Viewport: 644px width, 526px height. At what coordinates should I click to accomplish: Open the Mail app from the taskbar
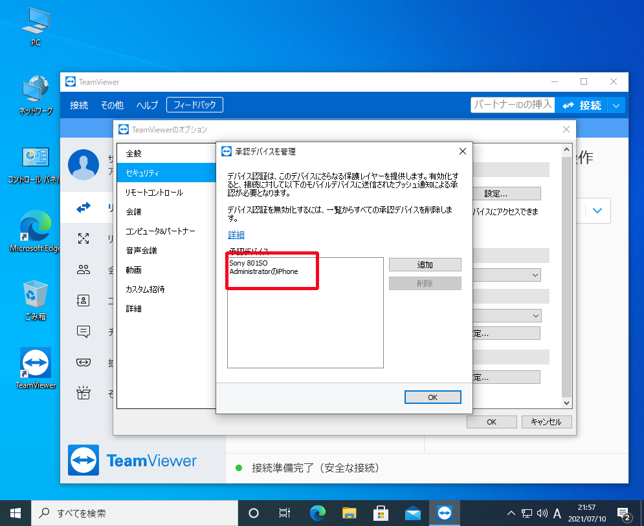tap(412, 513)
